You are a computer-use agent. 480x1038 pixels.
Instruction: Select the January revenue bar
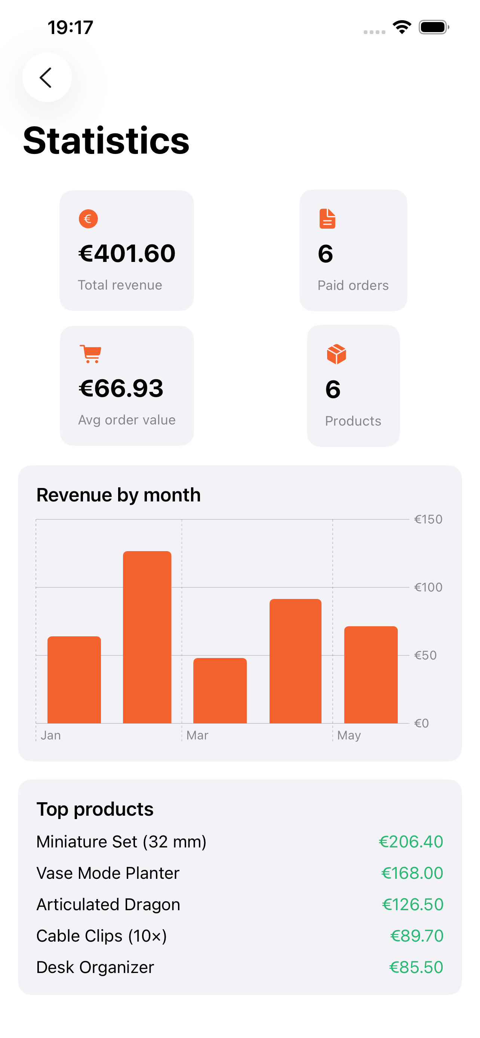click(74, 680)
